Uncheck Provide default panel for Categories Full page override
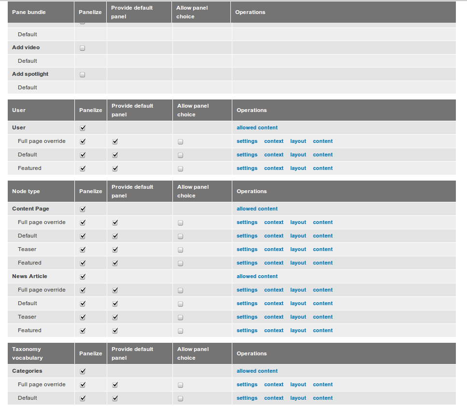The image size is (467, 407). (x=115, y=385)
